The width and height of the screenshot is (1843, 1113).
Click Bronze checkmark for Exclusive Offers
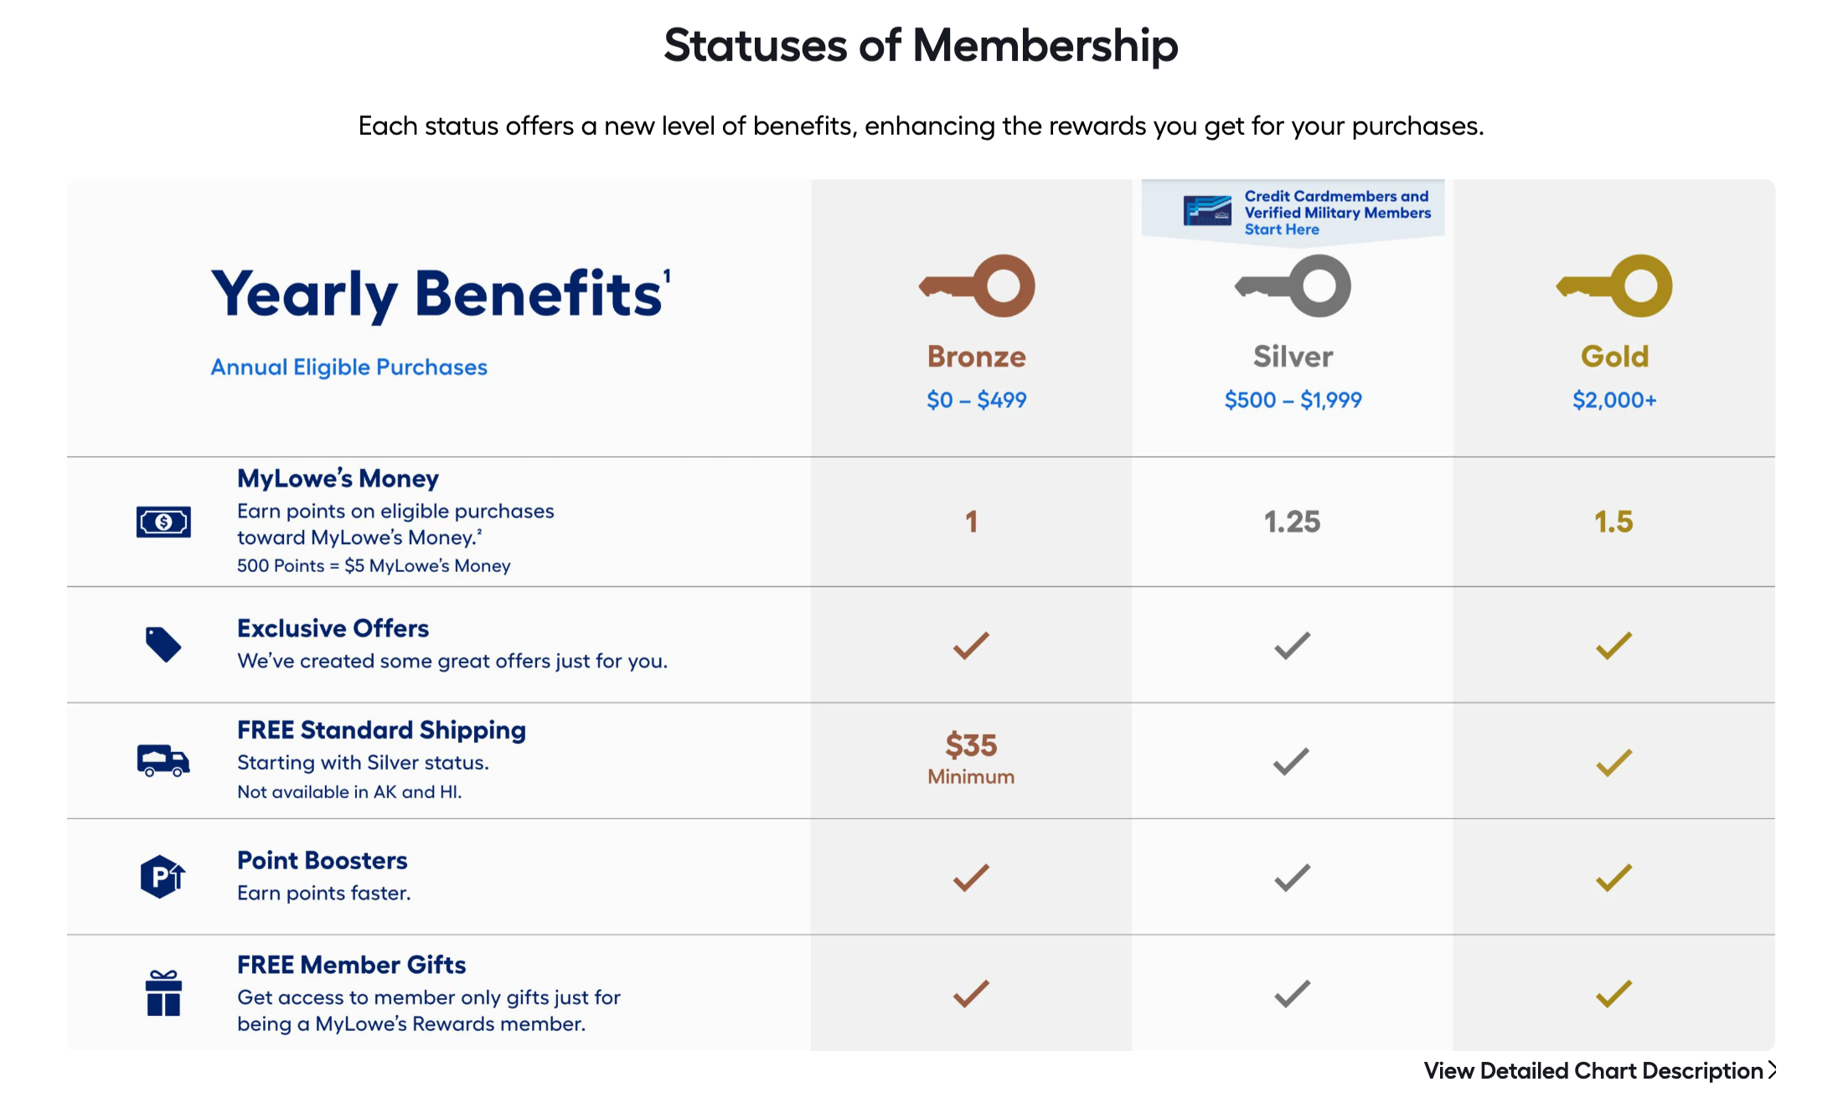[x=971, y=646]
